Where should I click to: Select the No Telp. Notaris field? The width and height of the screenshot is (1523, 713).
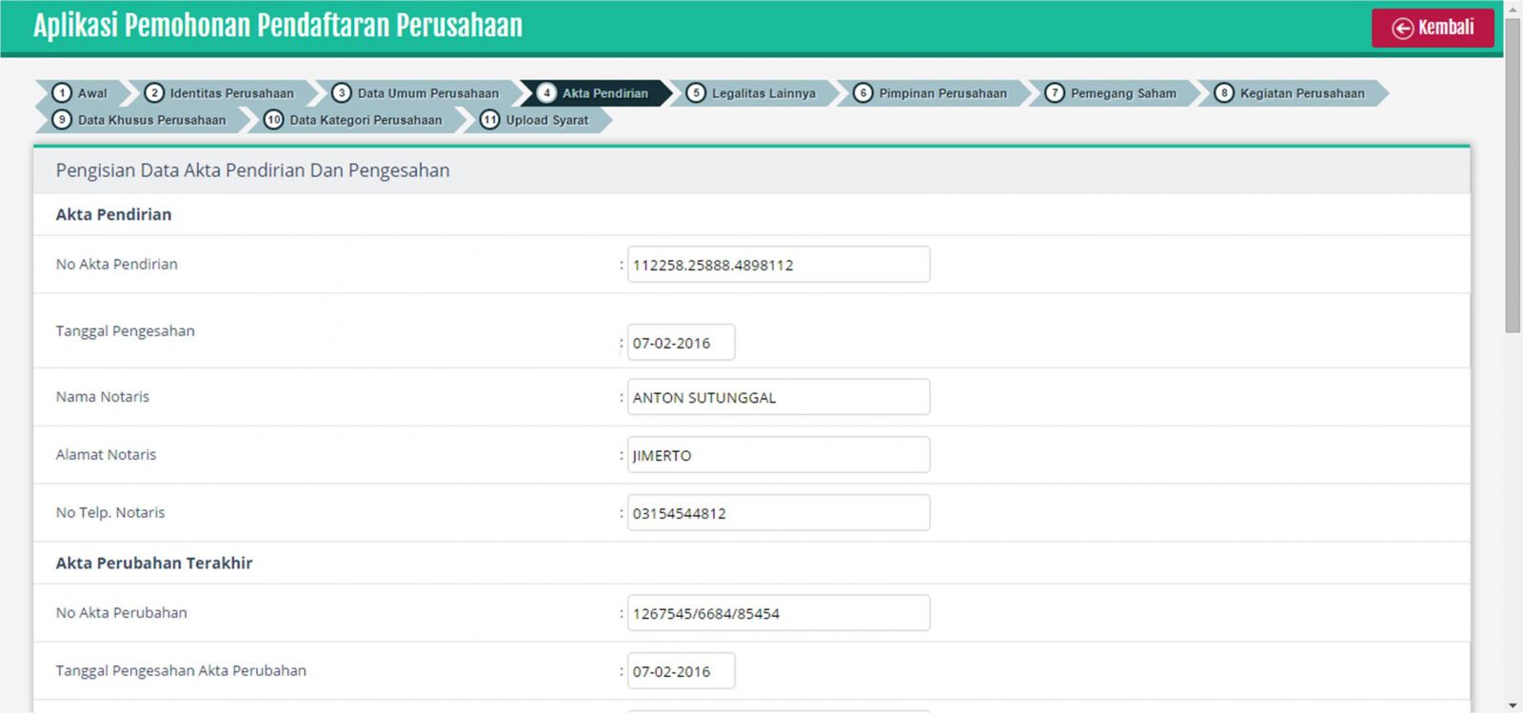pyautogui.click(x=778, y=513)
